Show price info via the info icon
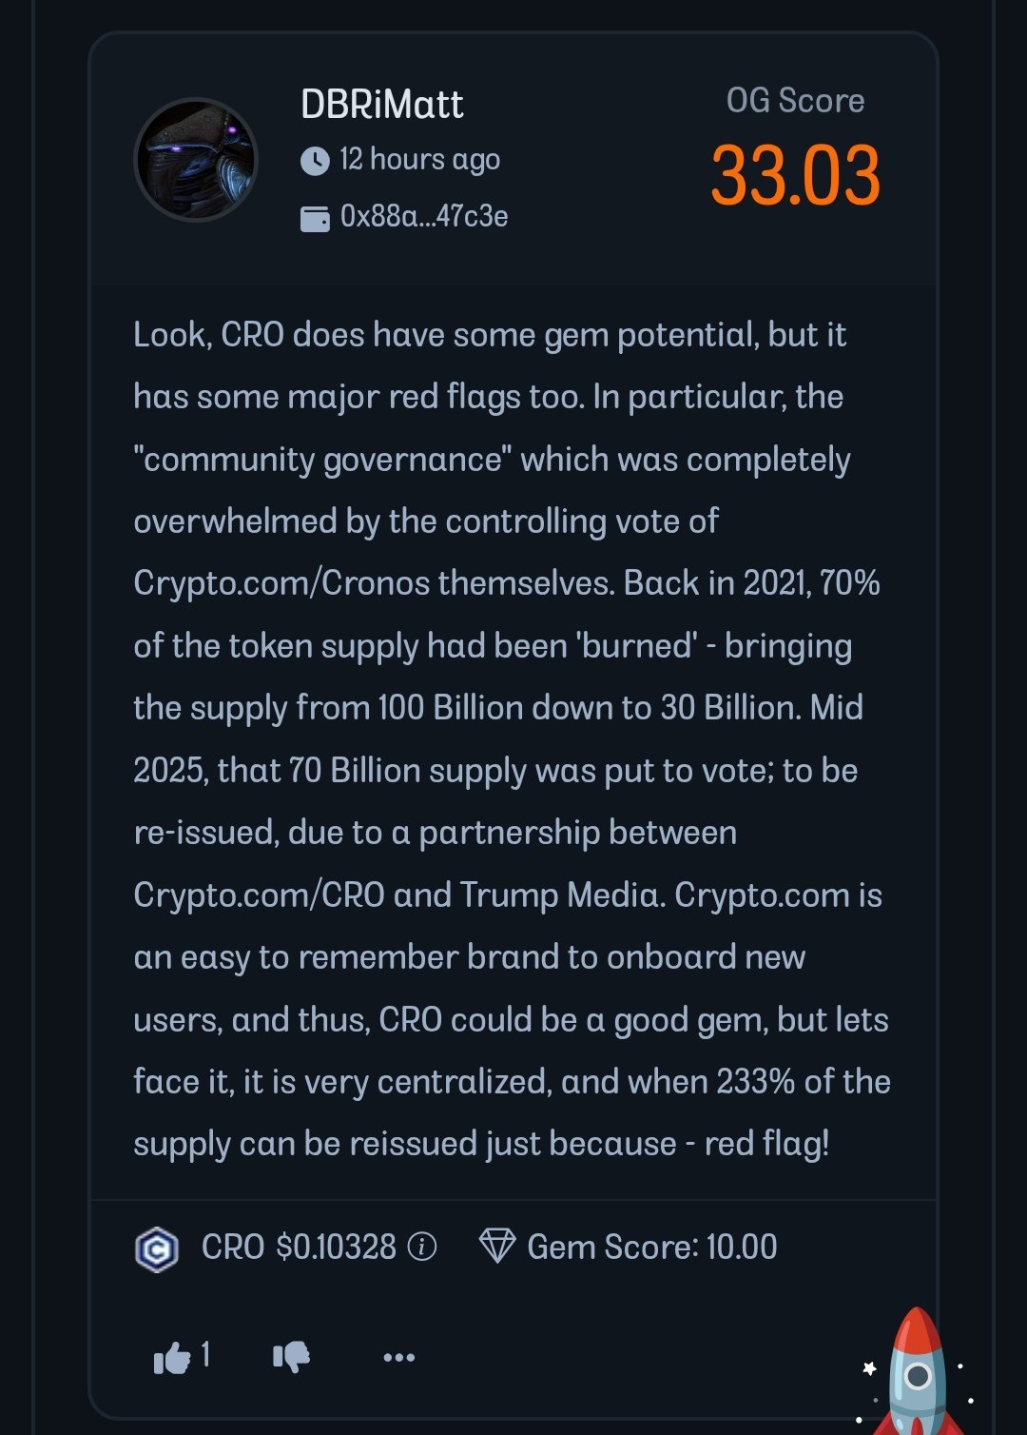1027x1435 pixels. 421,1247
